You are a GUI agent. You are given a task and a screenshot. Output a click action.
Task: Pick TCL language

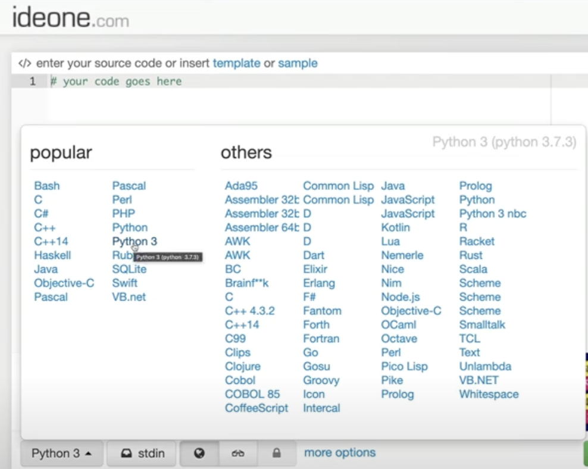click(470, 338)
